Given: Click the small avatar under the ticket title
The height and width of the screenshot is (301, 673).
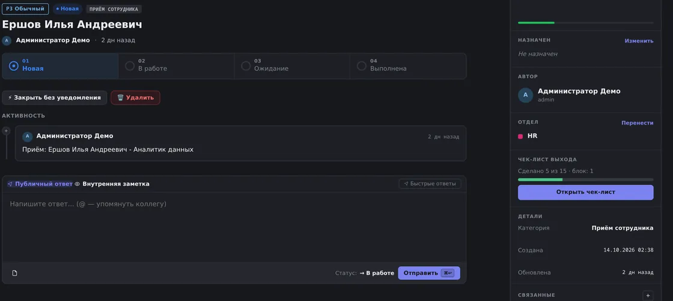Looking at the screenshot, I should (7, 40).
